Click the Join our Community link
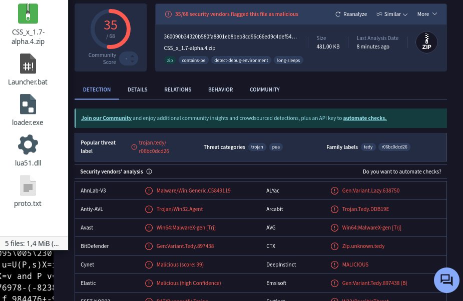Image resolution: width=463 pixels, height=301 pixels. [x=106, y=118]
